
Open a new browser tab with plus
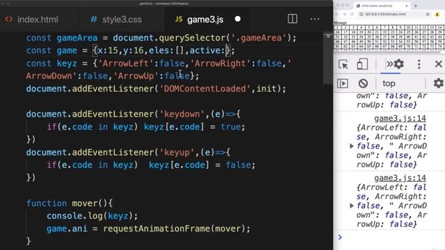pyautogui.click(x=416, y=6)
